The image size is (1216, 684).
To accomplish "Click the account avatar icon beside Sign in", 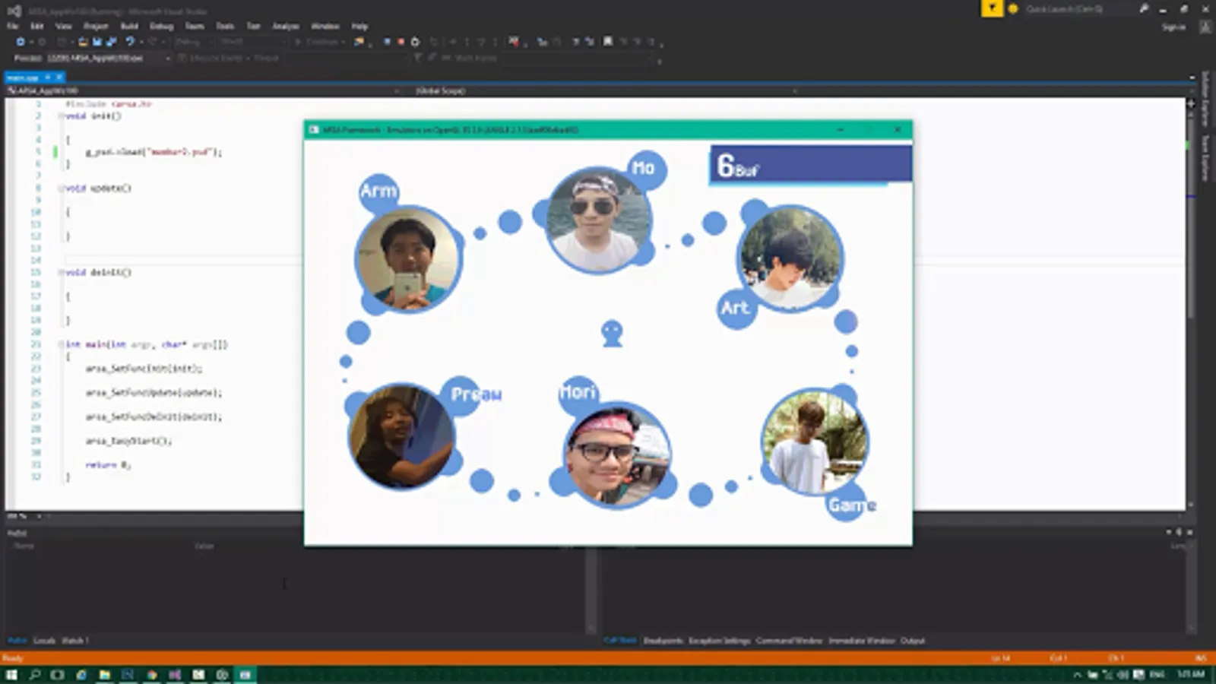I will [1205, 27].
